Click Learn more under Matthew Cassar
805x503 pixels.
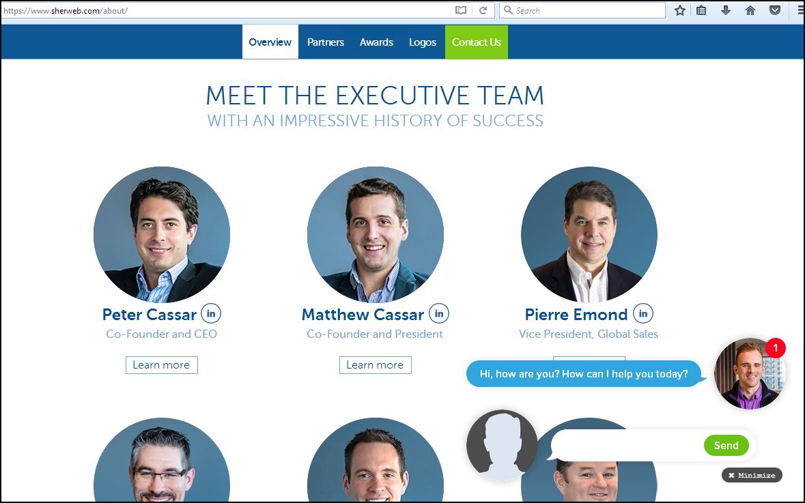click(x=376, y=365)
